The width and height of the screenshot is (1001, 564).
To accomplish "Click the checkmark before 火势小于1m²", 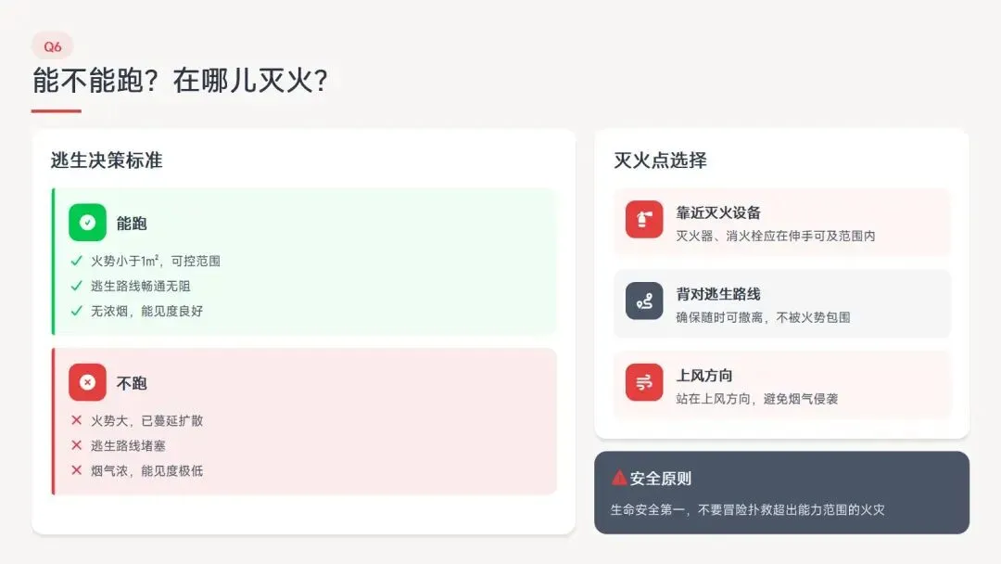I will [x=77, y=261].
